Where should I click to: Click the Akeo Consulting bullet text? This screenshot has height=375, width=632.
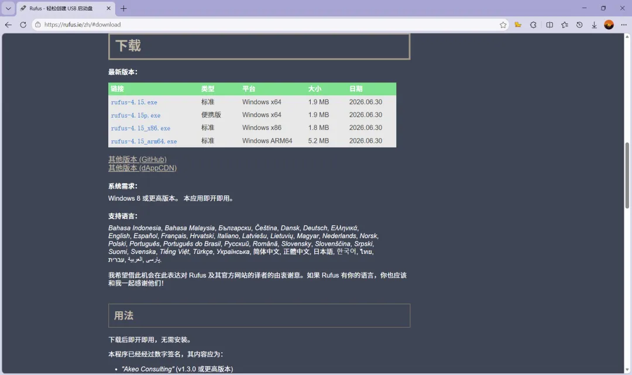click(177, 369)
